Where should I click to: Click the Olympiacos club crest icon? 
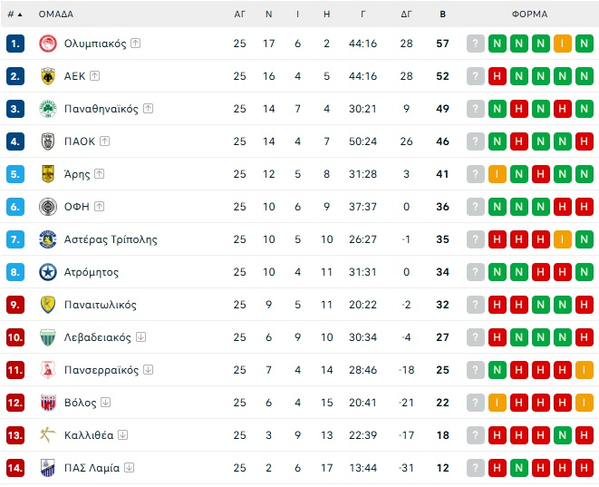47,44
